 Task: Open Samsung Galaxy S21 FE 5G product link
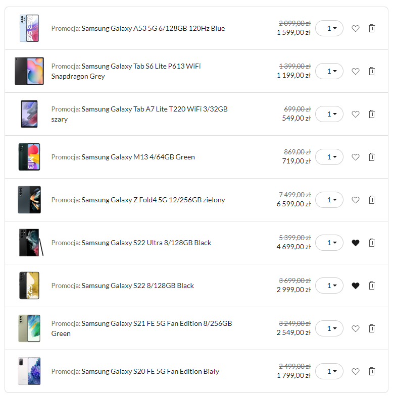point(141,328)
